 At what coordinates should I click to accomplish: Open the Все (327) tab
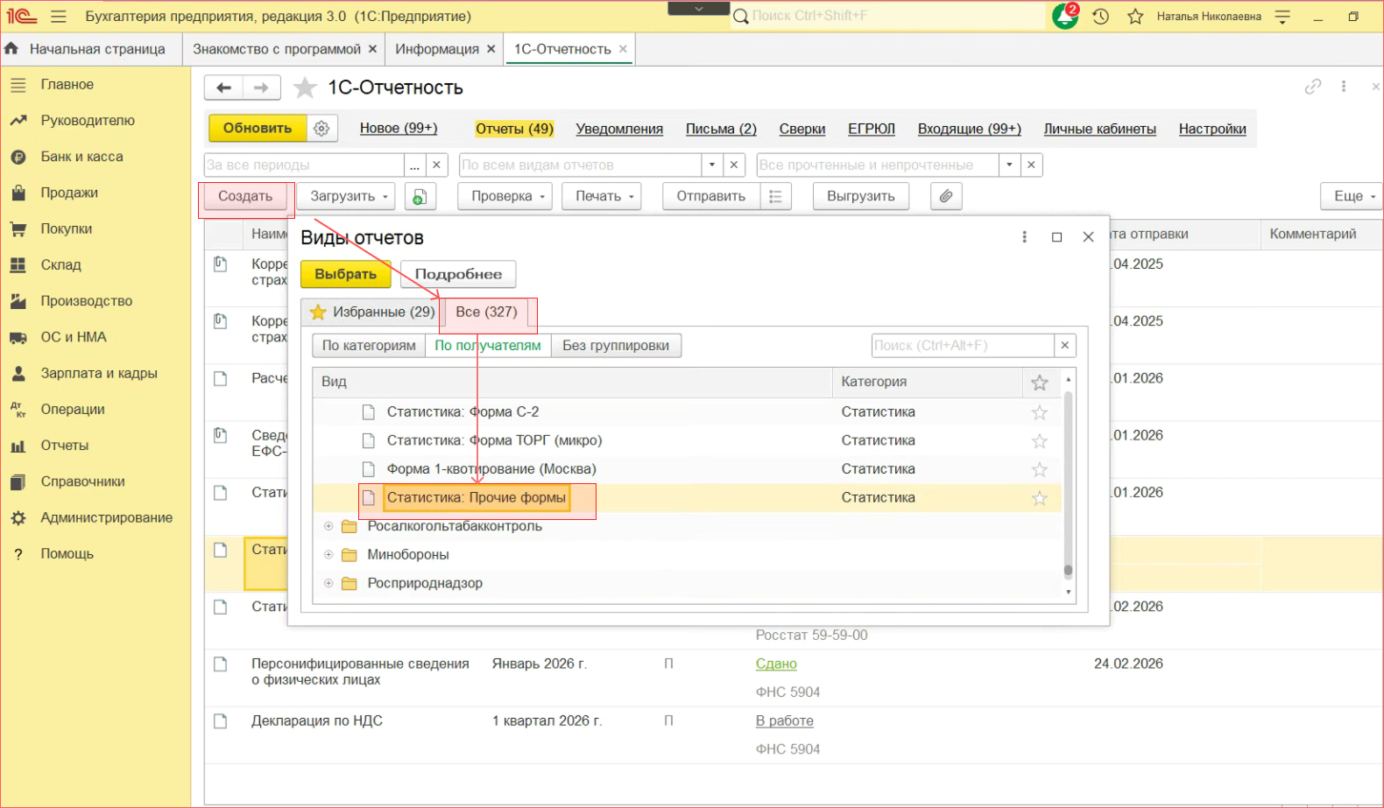[x=487, y=313]
